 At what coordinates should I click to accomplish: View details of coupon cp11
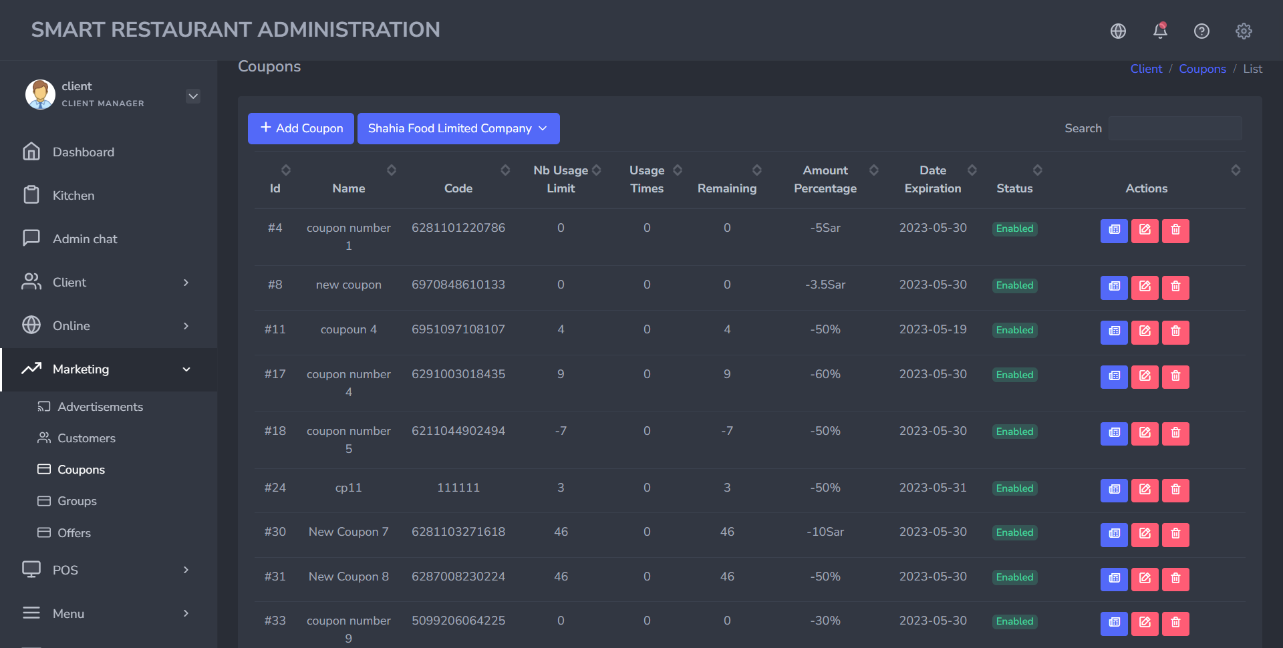point(1114,490)
